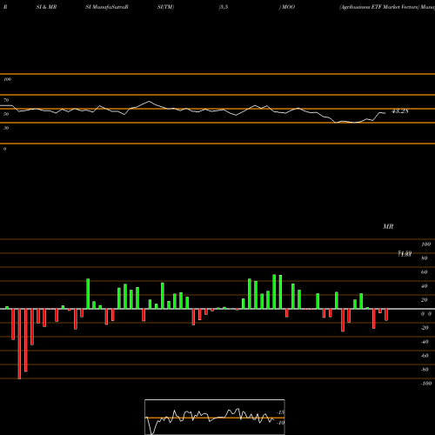Screen dimensions: 435x435
Task: Click the ') MOO' ticker label
Action: [287, 7]
